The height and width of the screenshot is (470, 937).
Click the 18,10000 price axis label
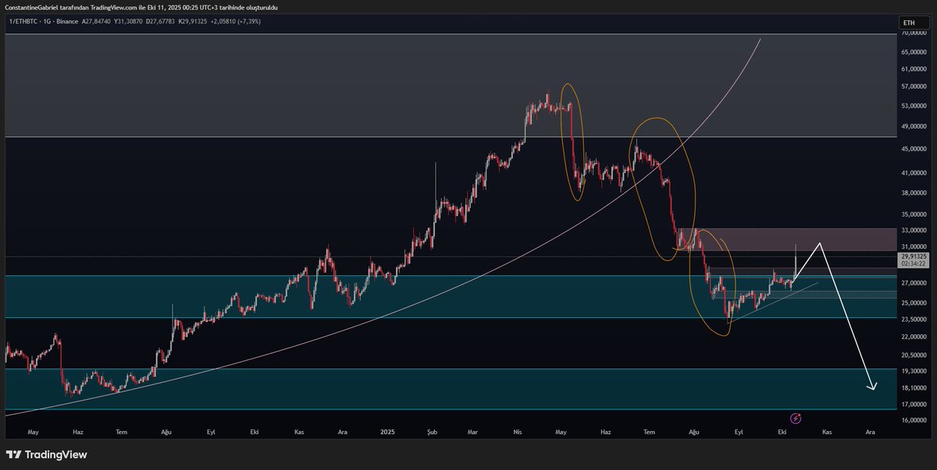pyautogui.click(x=914, y=387)
